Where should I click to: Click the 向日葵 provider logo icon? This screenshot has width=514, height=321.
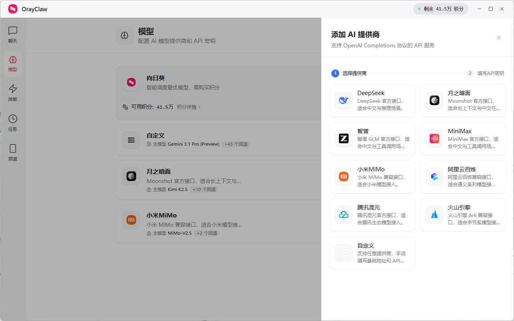point(131,82)
